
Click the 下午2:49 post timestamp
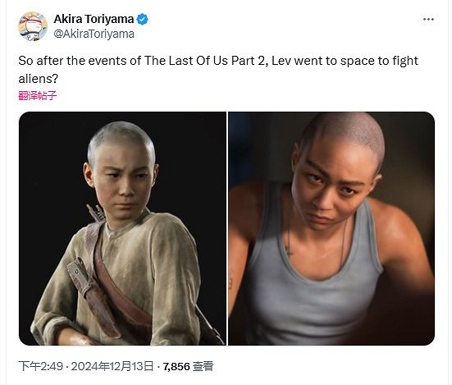click(41, 366)
